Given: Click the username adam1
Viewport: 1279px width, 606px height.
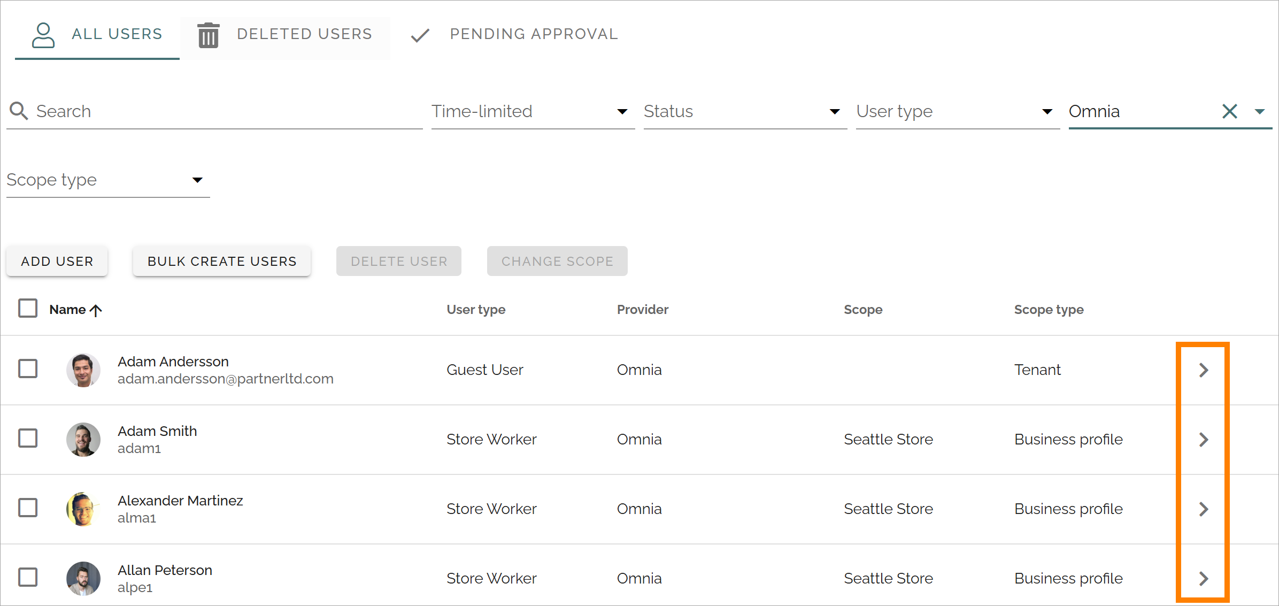Looking at the screenshot, I should [139, 448].
